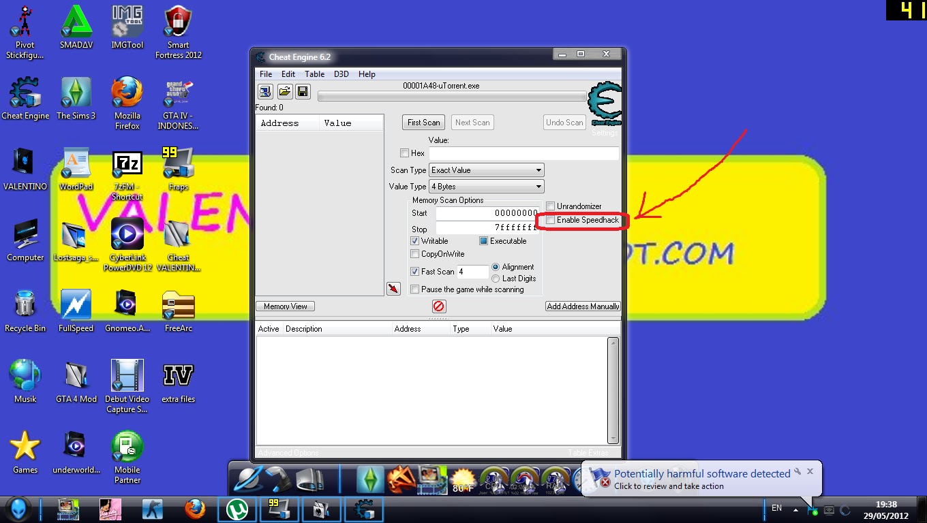Toggle the Hex checkbox
This screenshot has width=927, height=523.
point(405,153)
